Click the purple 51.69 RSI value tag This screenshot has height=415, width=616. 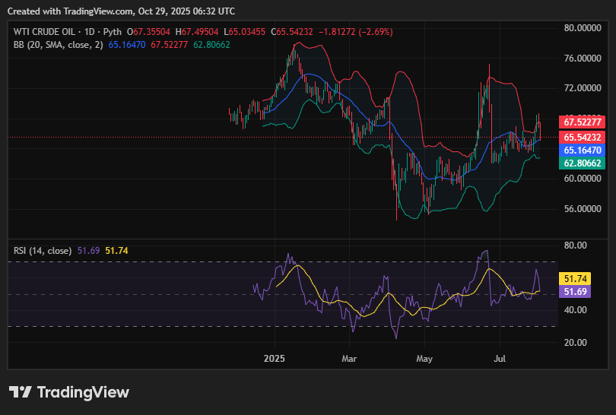[573, 291]
